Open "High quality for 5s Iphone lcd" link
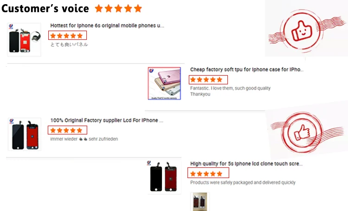Image resolution: width=348 pixels, height=211 pixels. 247,164
